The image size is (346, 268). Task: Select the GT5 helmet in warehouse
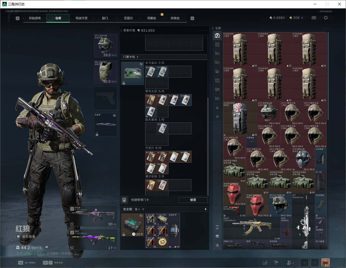[x=269, y=113]
